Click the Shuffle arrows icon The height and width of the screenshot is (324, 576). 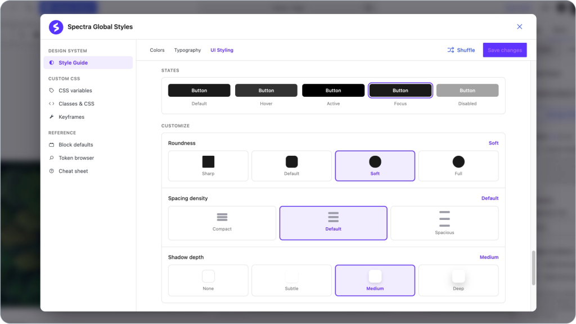tap(451, 50)
